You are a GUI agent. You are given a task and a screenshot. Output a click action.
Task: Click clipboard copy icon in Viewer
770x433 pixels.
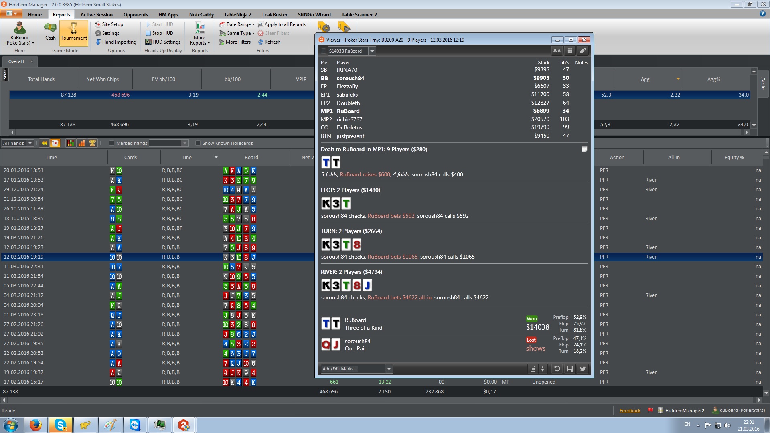pos(533,369)
